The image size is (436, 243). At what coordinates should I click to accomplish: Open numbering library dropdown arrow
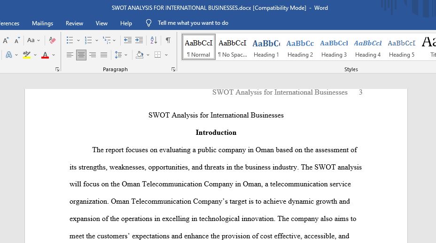click(96, 40)
